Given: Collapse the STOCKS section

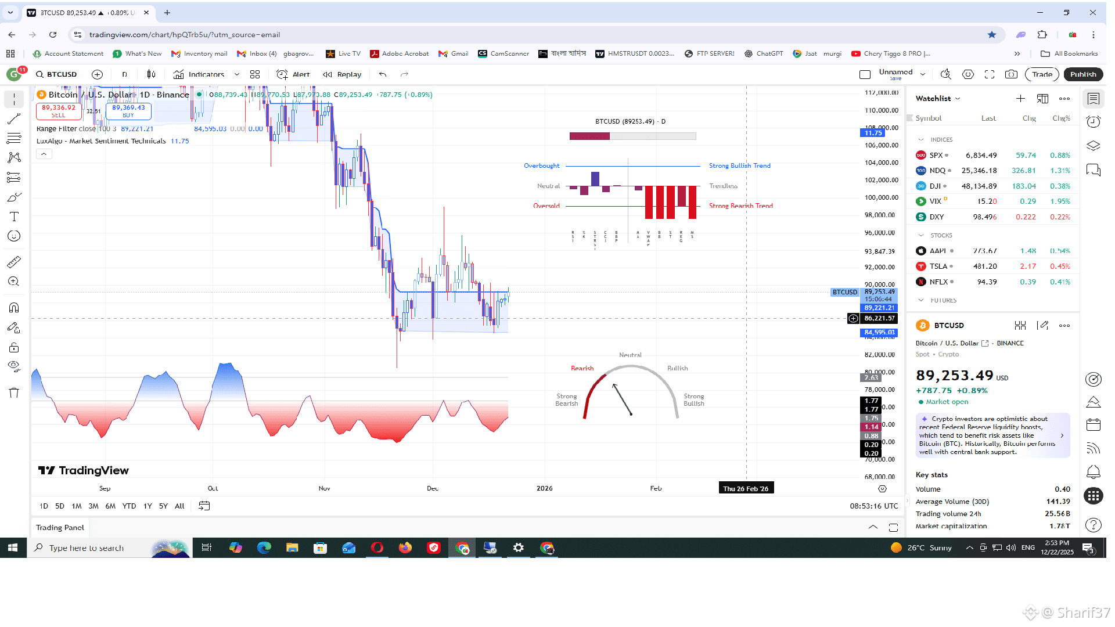Looking at the screenshot, I should pyautogui.click(x=921, y=236).
